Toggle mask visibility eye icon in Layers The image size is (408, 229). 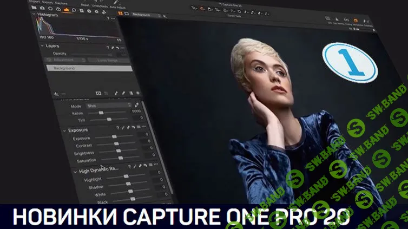98,93
